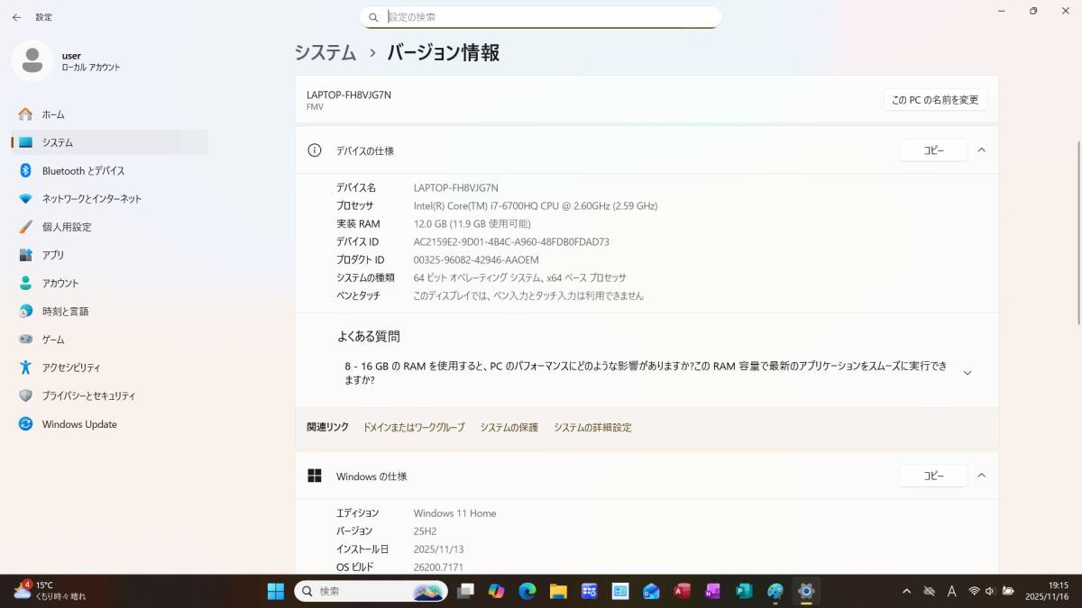The width and height of the screenshot is (1082, 608).
Task: Open Outlook from the taskbar
Action: pos(650,592)
